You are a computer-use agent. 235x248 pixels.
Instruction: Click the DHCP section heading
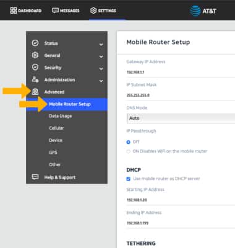pyautogui.click(x=134, y=170)
